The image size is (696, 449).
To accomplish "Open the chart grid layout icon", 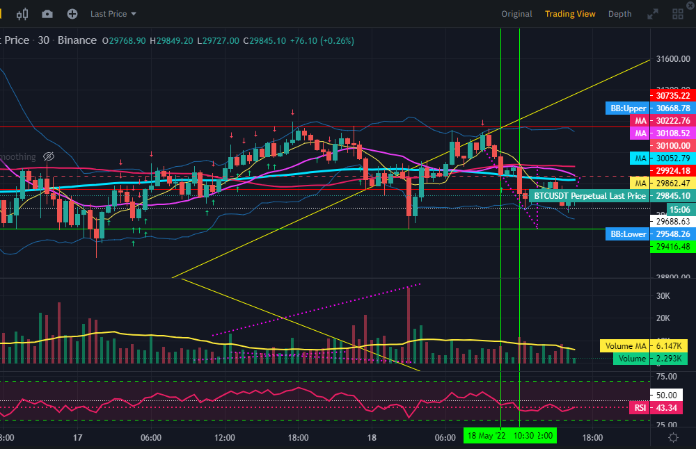I will pos(678,14).
